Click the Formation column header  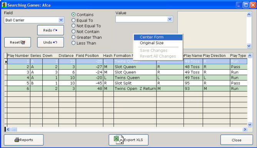coord(123,56)
